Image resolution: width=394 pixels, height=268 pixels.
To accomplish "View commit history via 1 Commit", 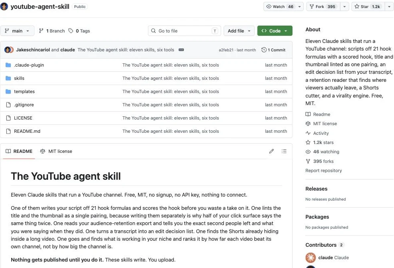I will tap(273, 50).
